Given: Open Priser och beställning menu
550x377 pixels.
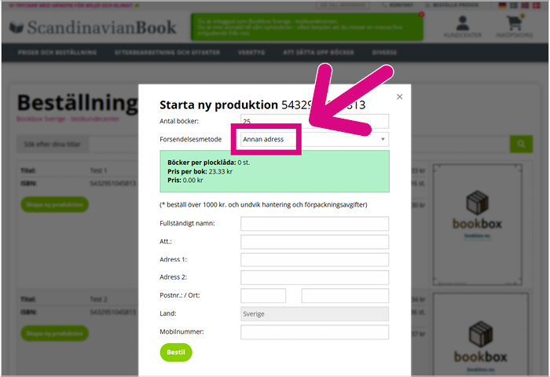Looking at the screenshot, I should point(57,53).
